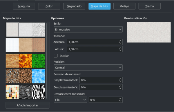Decrease Altura with the down arrow
174x112 pixels.
[x=120, y=50]
